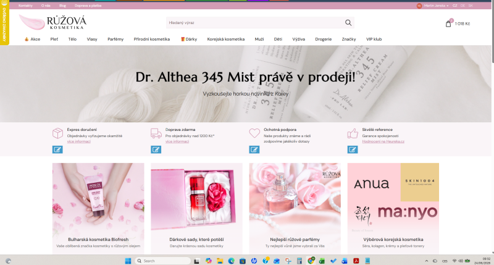Open the Bulharská kosmetika Biofresh tile
The width and height of the screenshot is (494, 265).
[98, 209]
